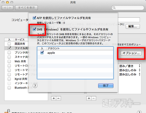The height and width of the screenshot is (113, 146).
Task: Select the apple account row
Action: [x=75, y=53]
